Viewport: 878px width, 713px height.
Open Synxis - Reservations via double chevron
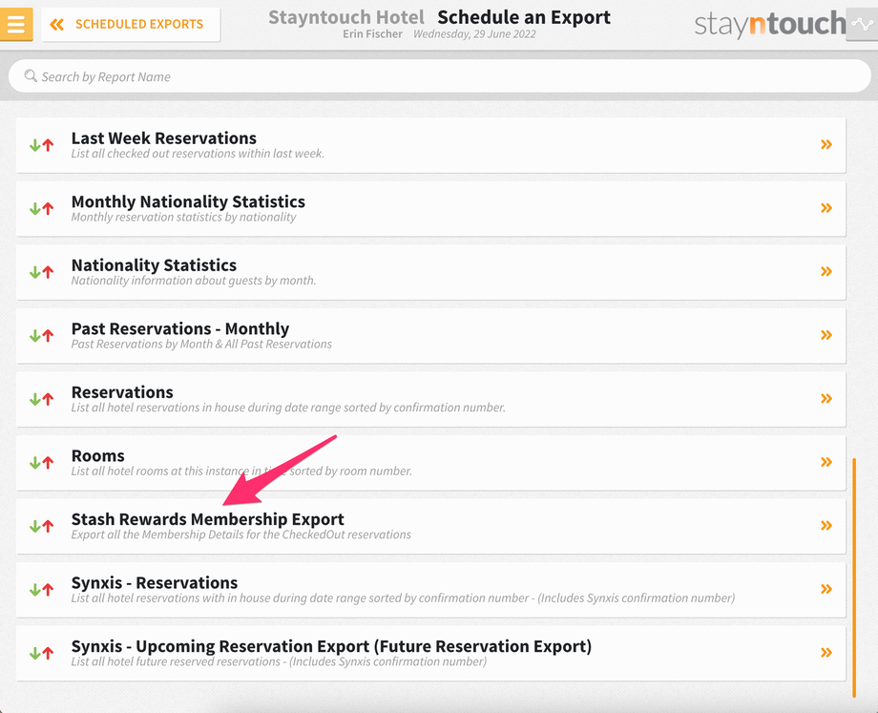[826, 589]
